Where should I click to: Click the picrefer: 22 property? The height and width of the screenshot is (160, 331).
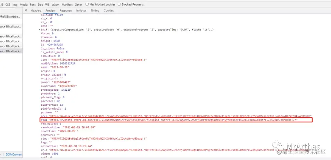(x=50, y=101)
